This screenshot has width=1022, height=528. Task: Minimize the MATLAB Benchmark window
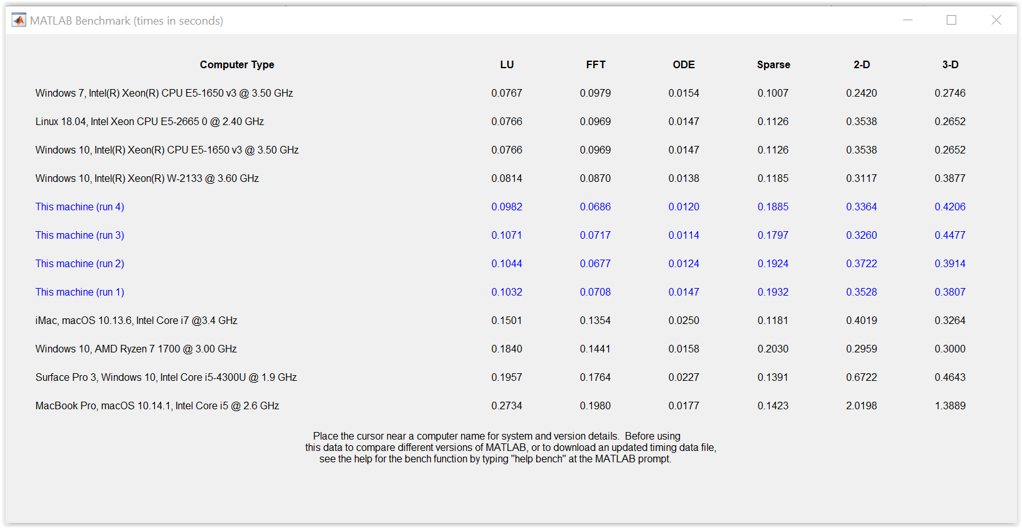click(908, 20)
